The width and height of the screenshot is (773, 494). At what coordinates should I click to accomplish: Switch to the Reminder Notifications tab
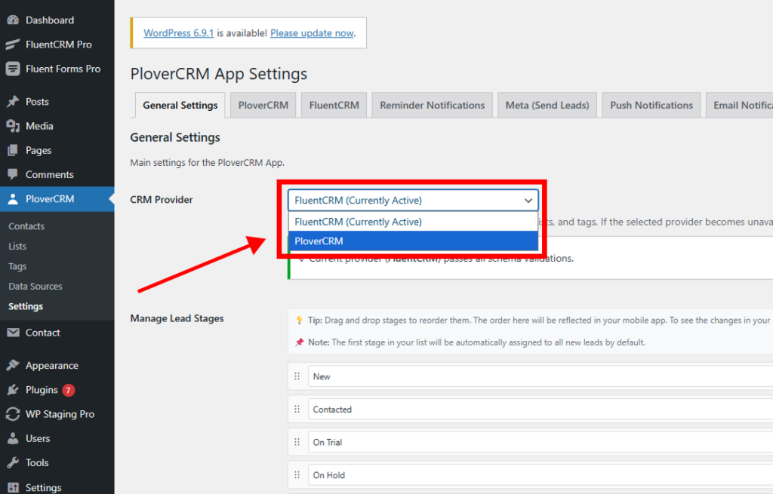(x=432, y=105)
